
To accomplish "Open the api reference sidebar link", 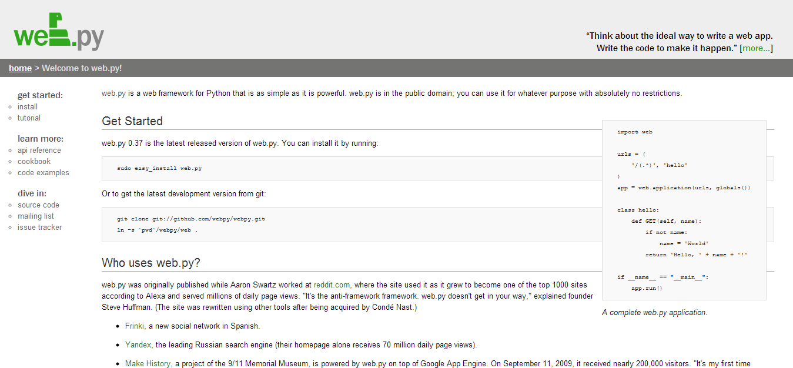I will (39, 150).
